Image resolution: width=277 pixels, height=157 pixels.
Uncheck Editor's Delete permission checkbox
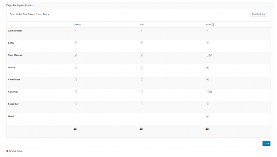click(75, 43)
